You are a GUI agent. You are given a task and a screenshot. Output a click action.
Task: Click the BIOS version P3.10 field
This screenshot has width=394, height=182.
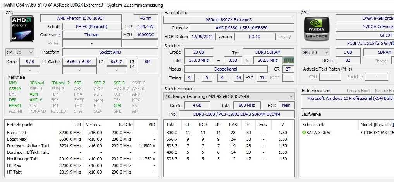coord(255,37)
